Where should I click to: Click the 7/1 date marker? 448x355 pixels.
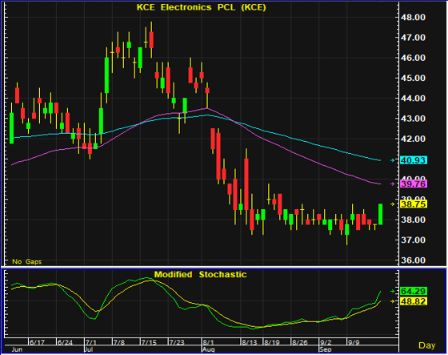pyautogui.click(x=91, y=342)
